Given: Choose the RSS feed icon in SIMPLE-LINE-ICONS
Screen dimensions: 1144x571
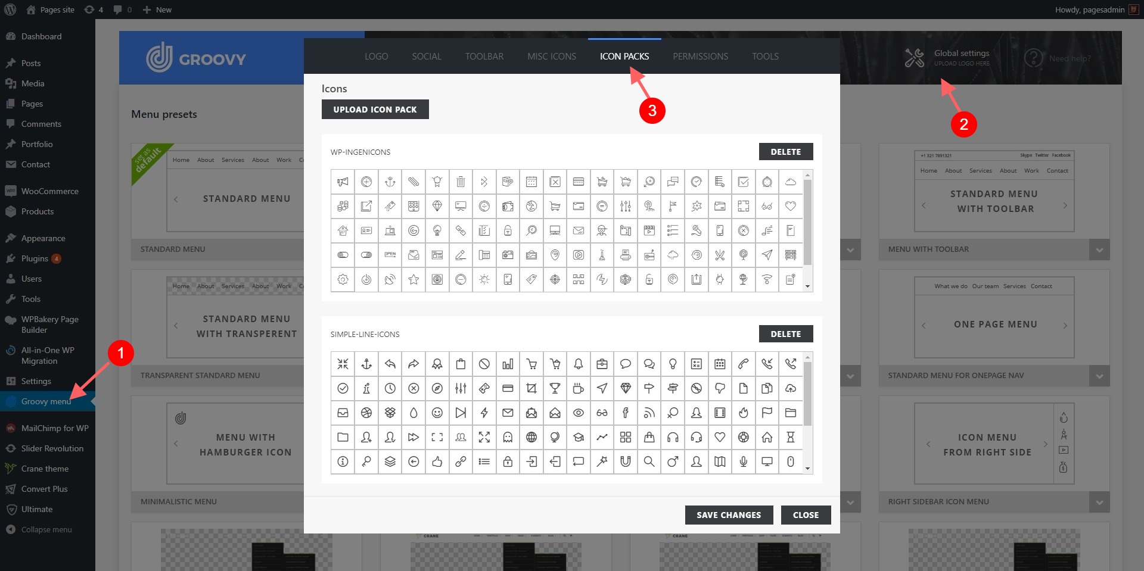Looking at the screenshot, I should pos(649,413).
